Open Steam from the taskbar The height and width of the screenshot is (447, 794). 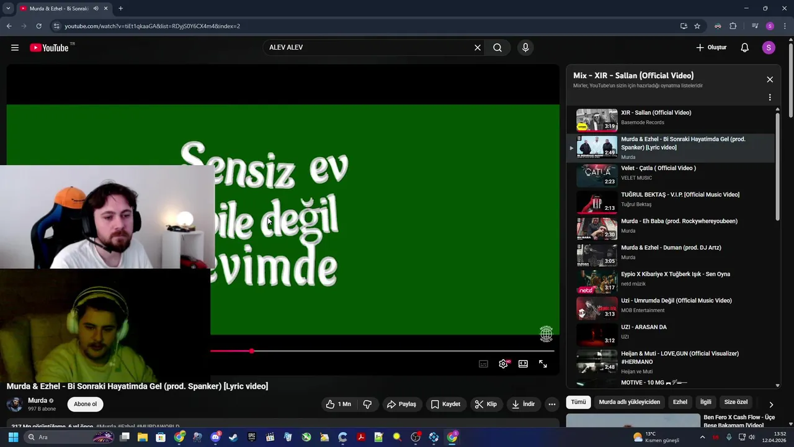[x=233, y=437]
